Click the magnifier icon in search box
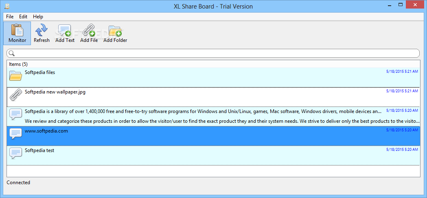 (x=11, y=53)
